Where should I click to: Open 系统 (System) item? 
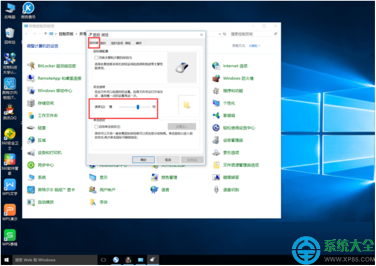(36, 177)
